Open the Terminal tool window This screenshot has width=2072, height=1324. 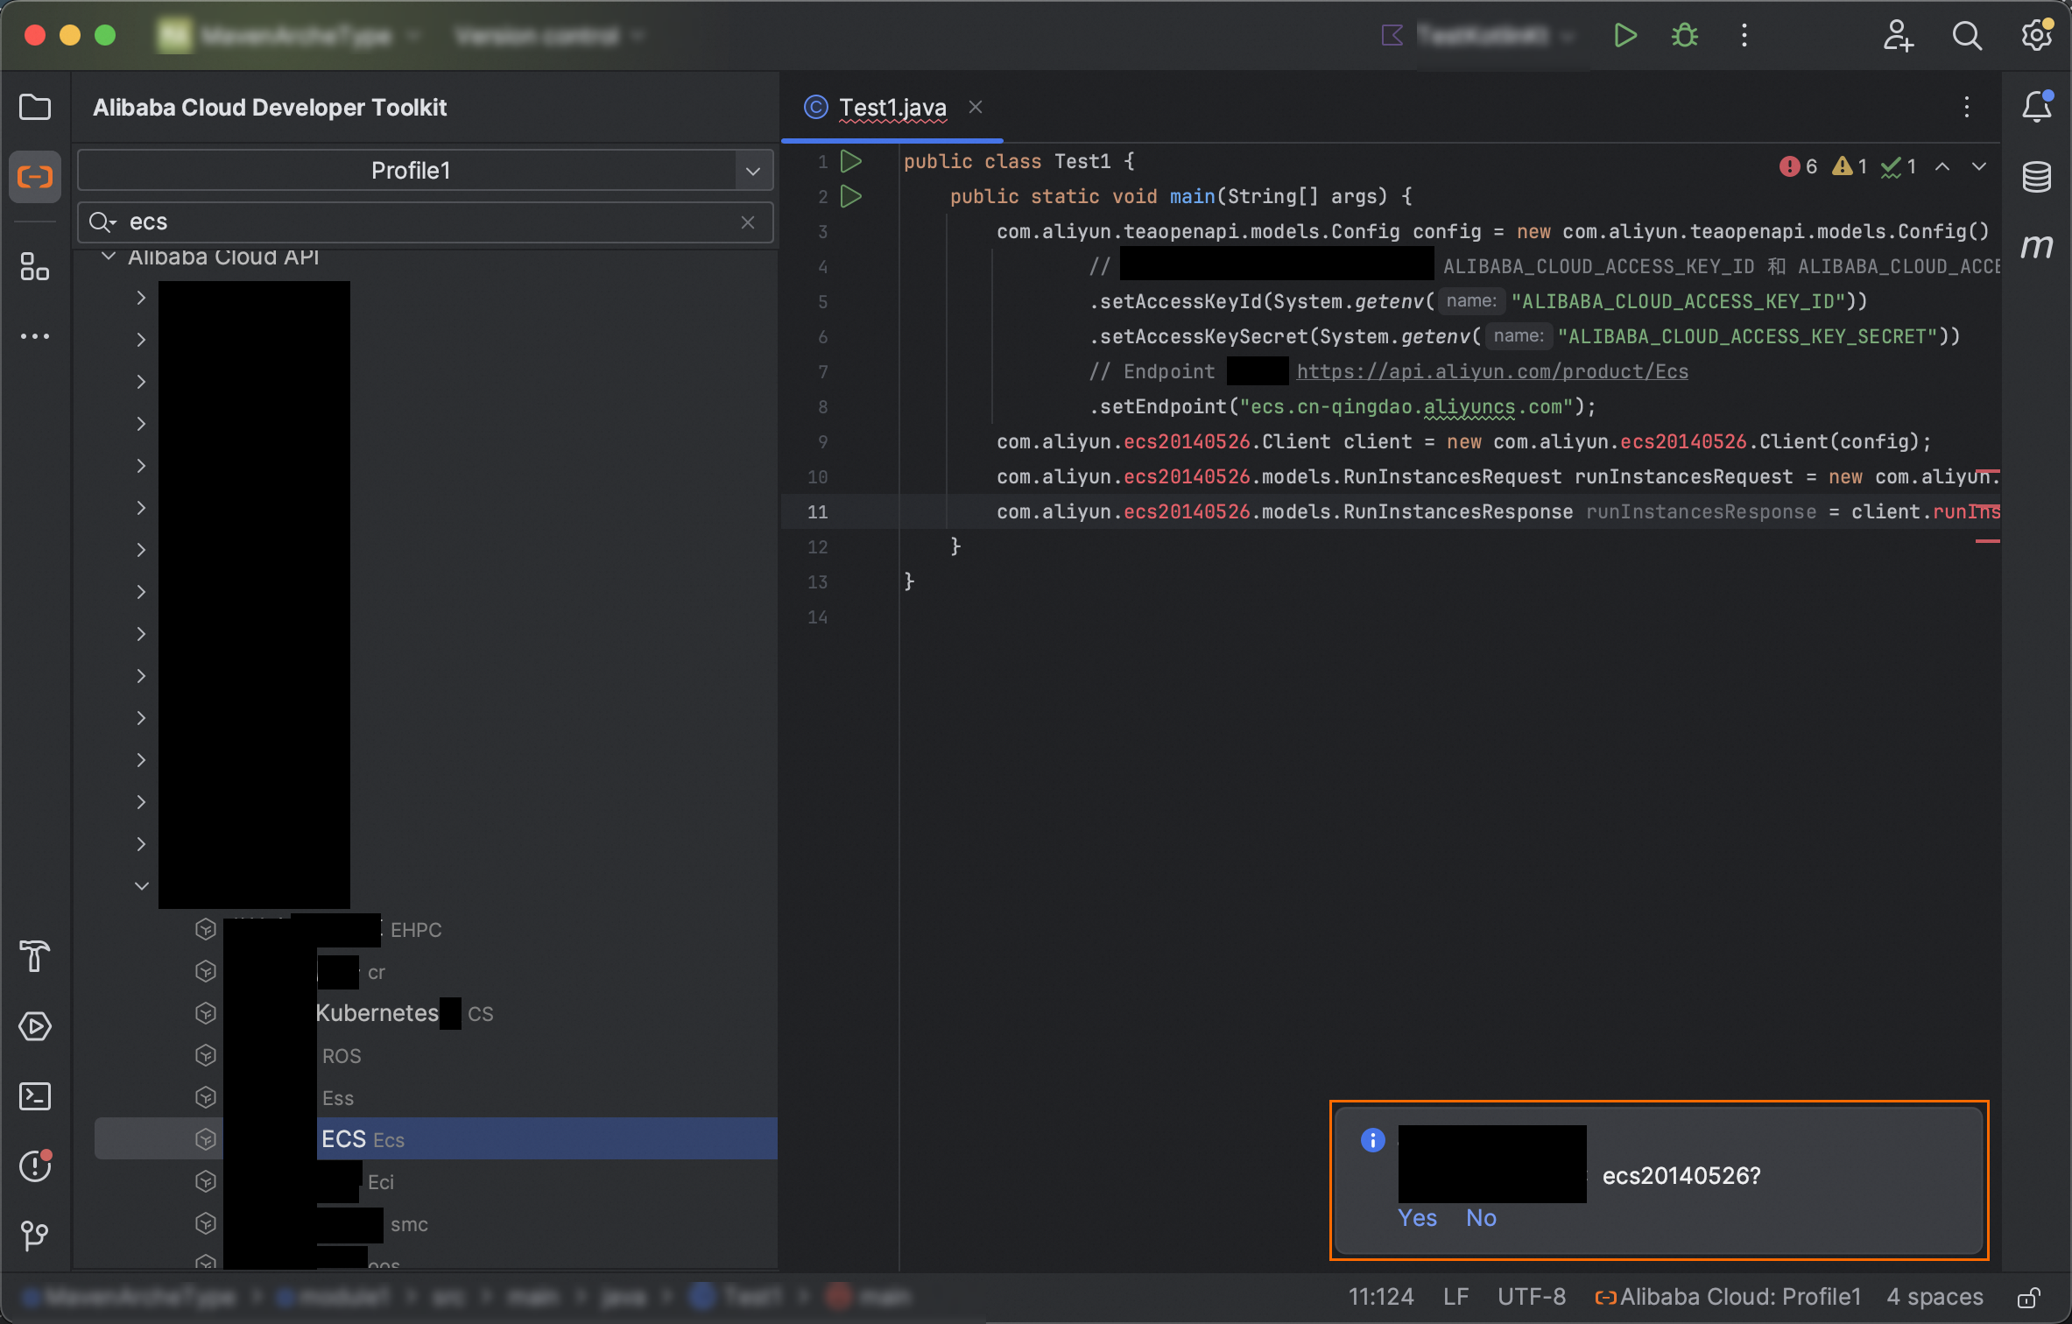coord(35,1096)
